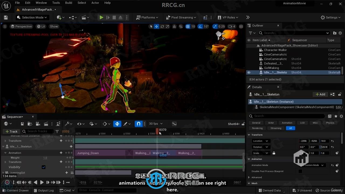Toggle Sequencer snapping magnet button

(x=139, y=124)
